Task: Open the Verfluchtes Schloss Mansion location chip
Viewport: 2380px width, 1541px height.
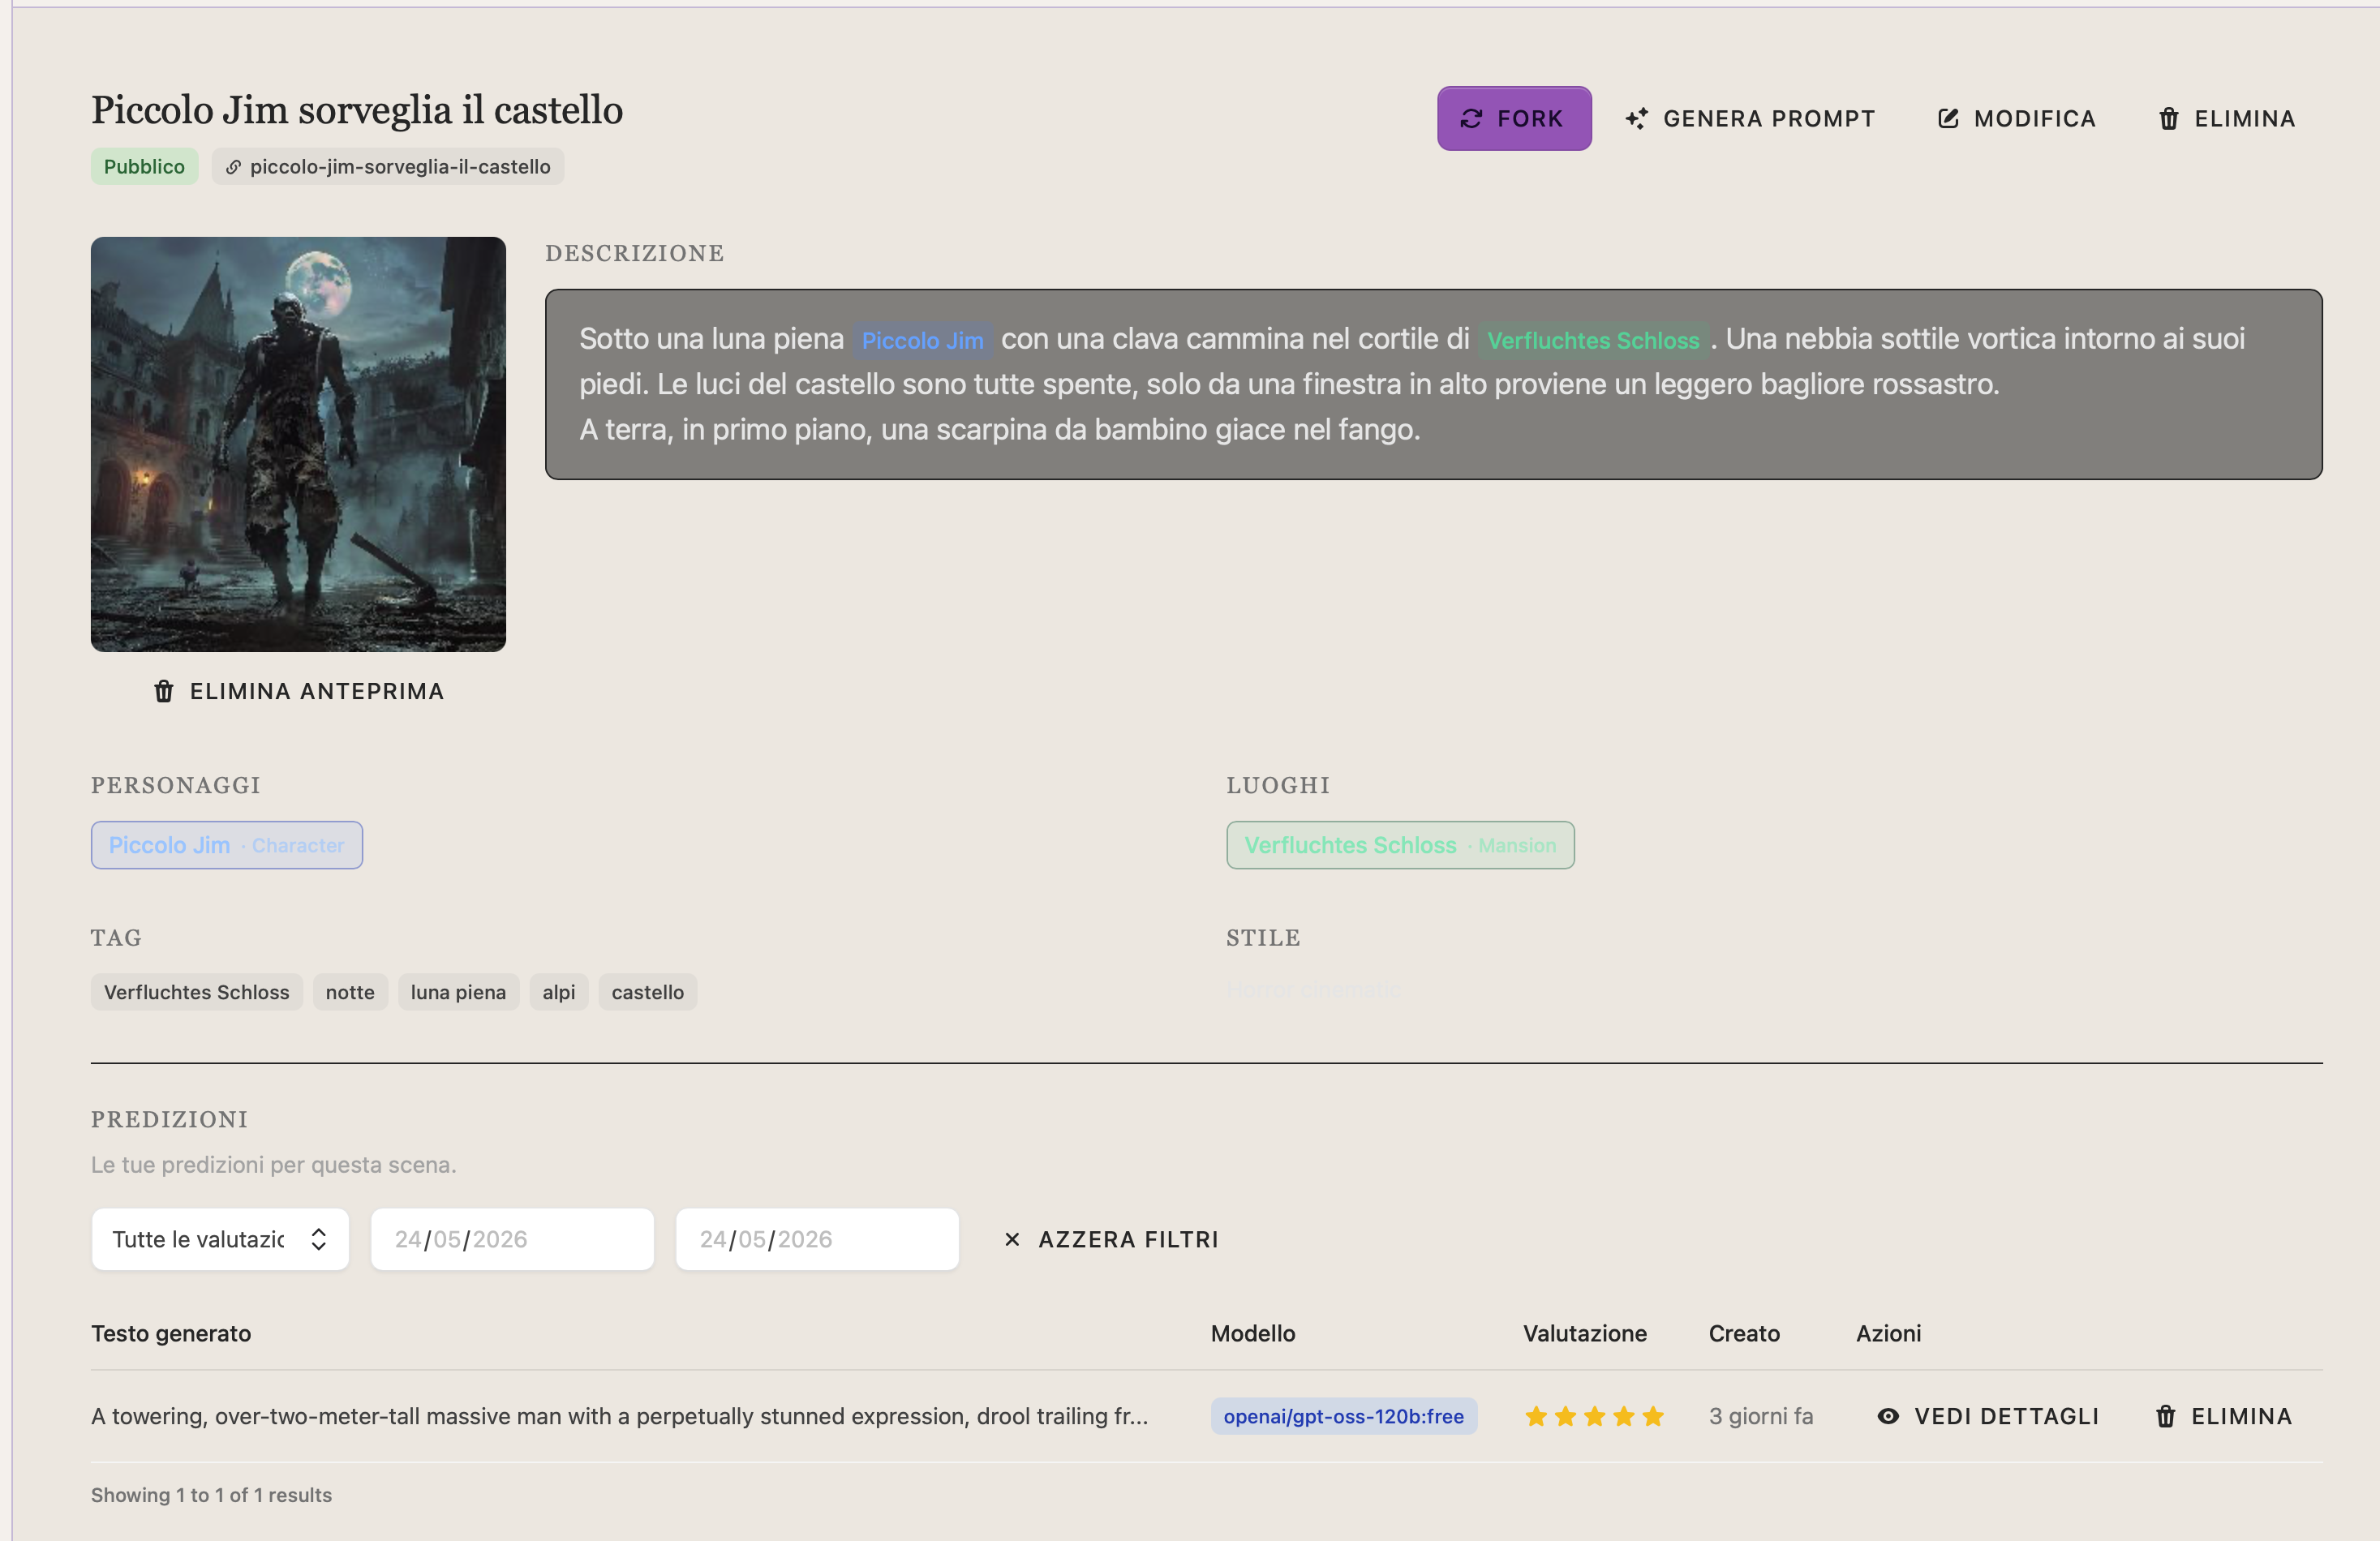Action: tap(1400, 845)
